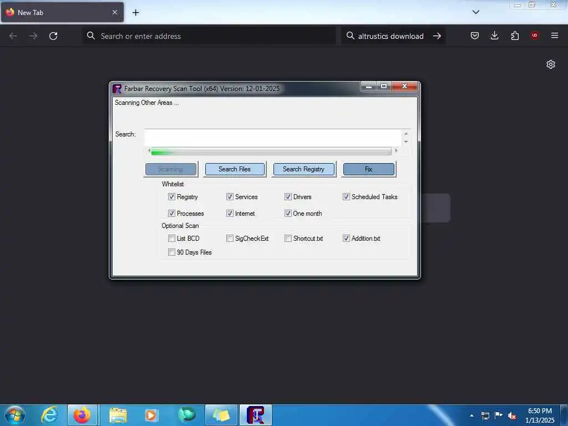This screenshot has height=426, width=568.
Task: Open the Action Center flag icon
Action: pyautogui.click(x=499, y=415)
